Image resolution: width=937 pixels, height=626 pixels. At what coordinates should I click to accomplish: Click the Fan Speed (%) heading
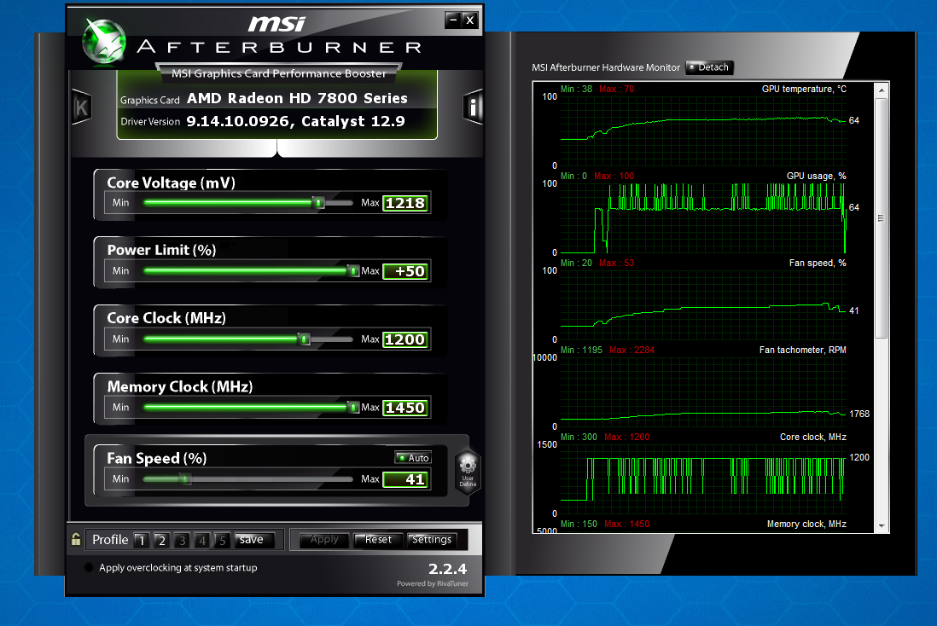point(156,458)
